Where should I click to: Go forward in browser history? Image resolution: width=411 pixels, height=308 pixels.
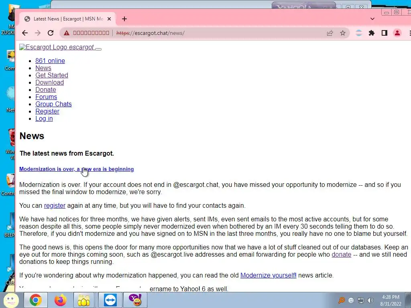pos(37,33)
